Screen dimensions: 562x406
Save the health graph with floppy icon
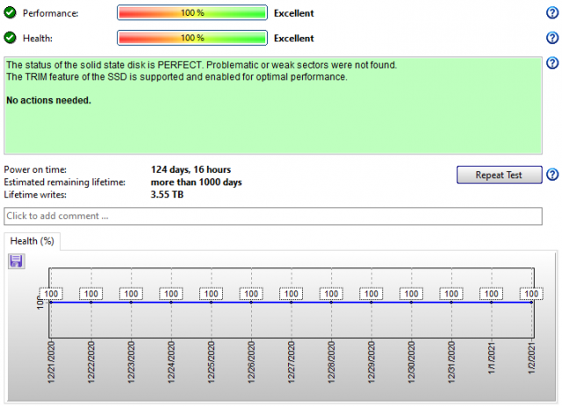coord(16,261)
